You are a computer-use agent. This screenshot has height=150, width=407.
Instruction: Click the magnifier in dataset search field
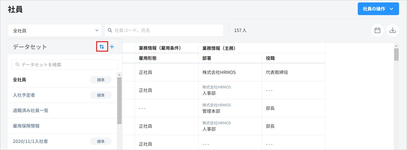pos(17,65)
